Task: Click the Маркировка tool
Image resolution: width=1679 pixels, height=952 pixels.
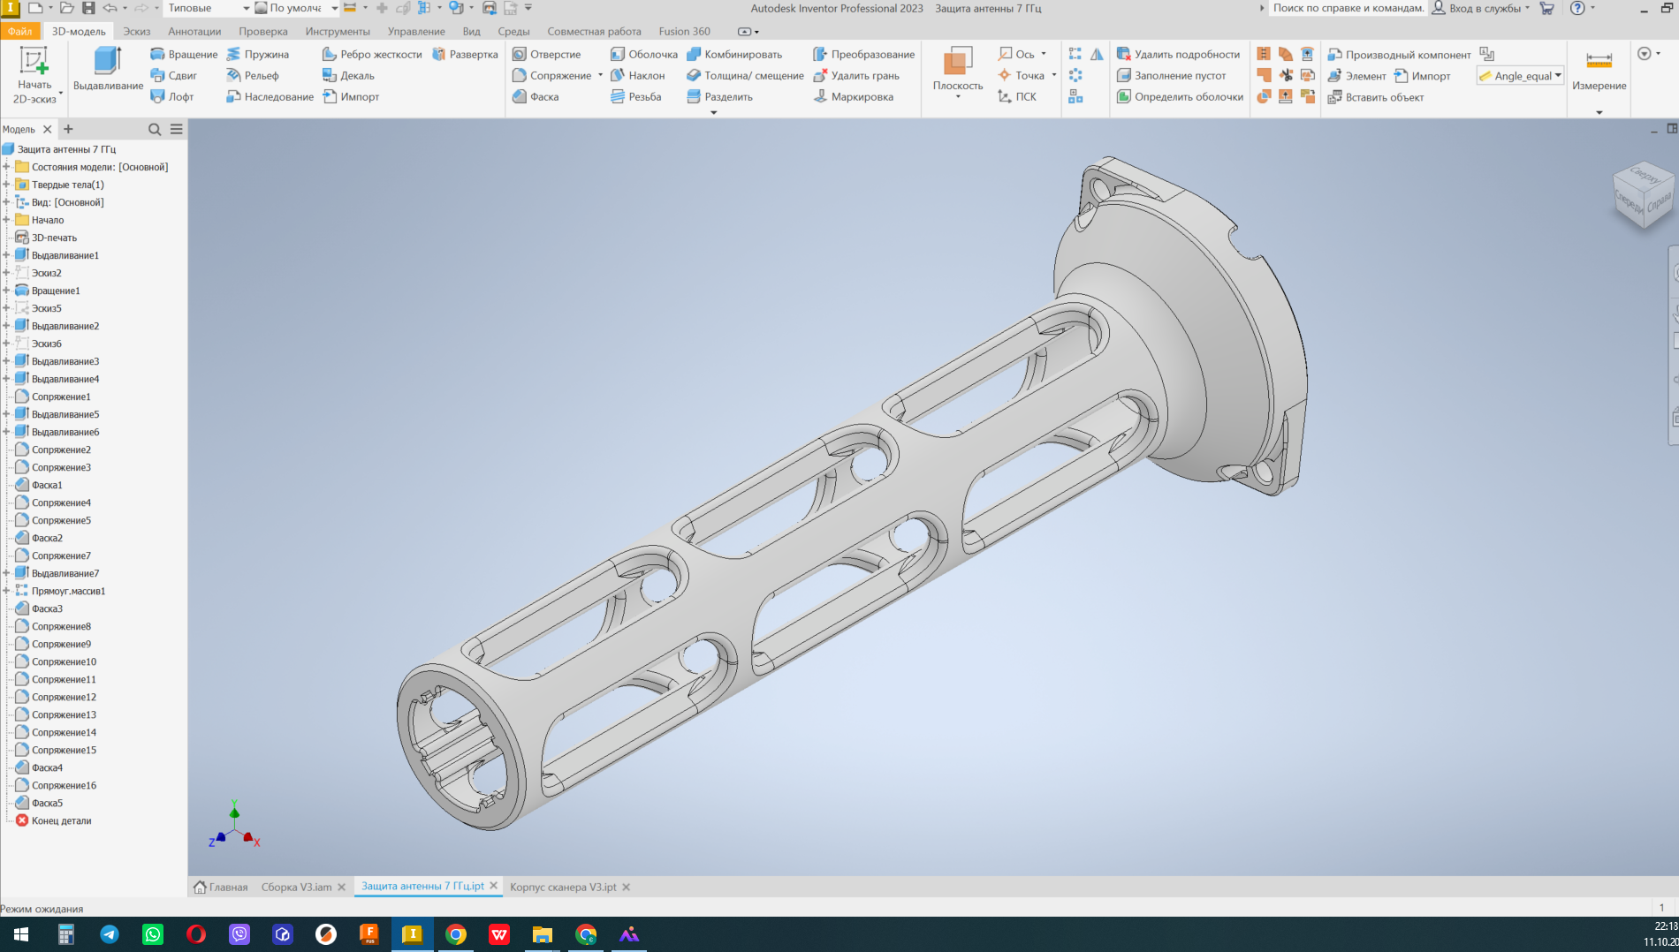Action: (x=853, y=96)
